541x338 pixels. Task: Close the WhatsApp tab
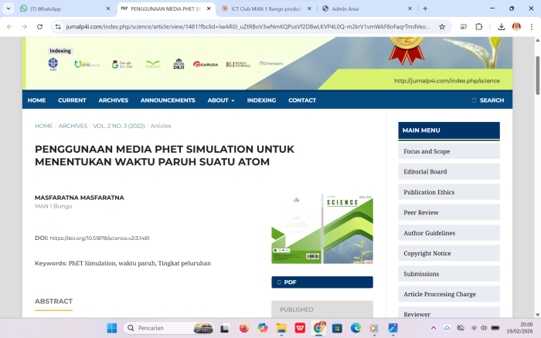108,8
